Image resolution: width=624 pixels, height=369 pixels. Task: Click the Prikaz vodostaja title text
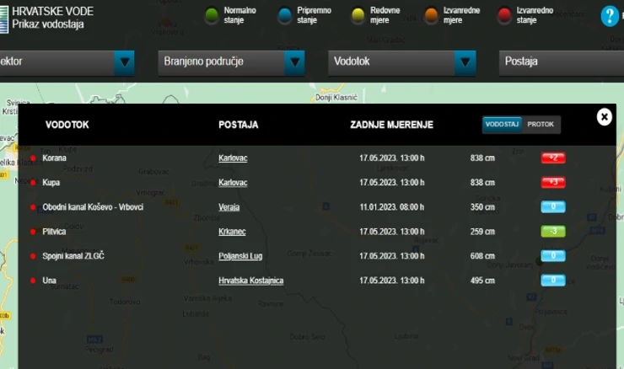[x=48, y=24]
